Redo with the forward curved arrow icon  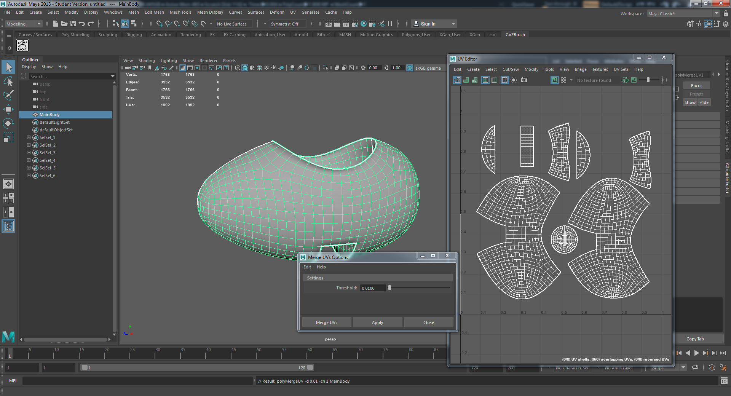click(x=91, y=24)
